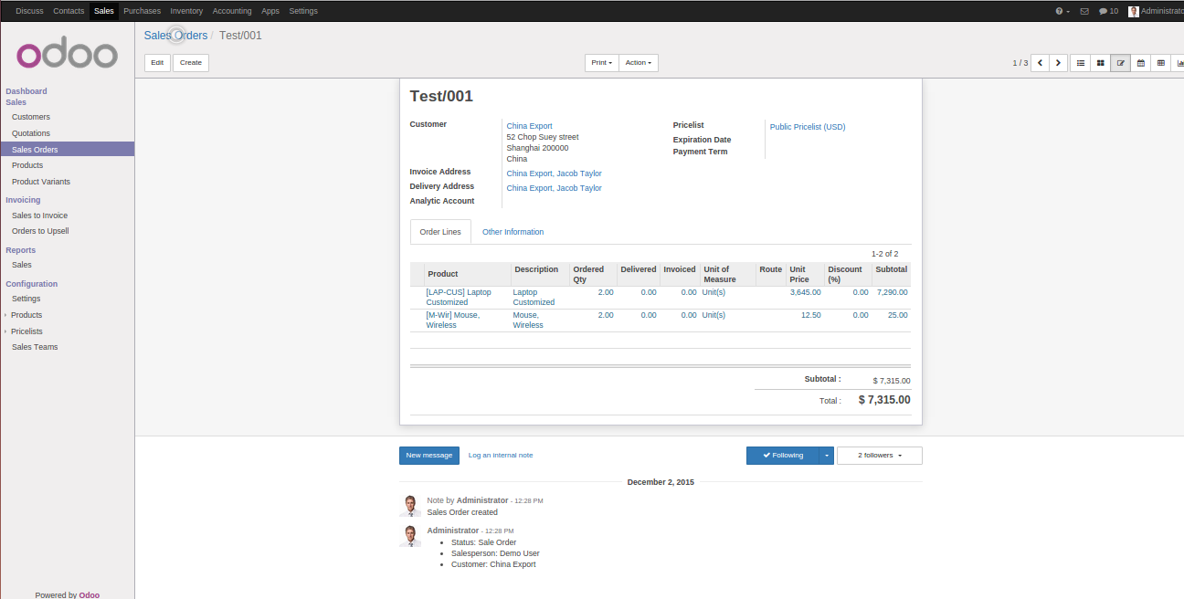Open the help menu question-mark icon
Image resolution: width=1184 pixels, height=599 pixels.
click(1062, 11)
